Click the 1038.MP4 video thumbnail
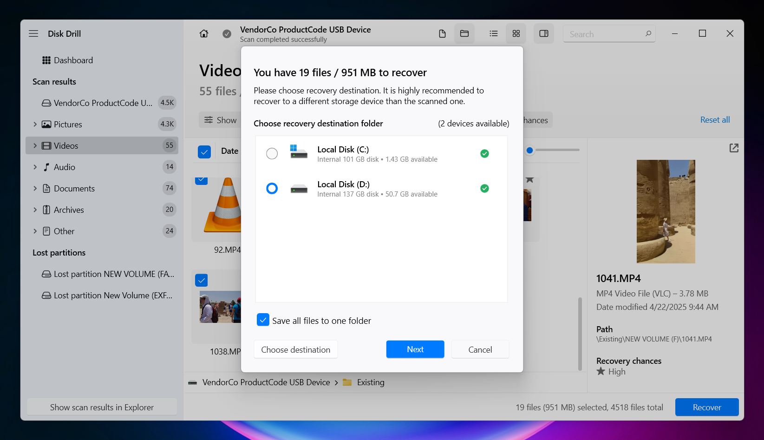764x440 pixels. pos(221,307)
